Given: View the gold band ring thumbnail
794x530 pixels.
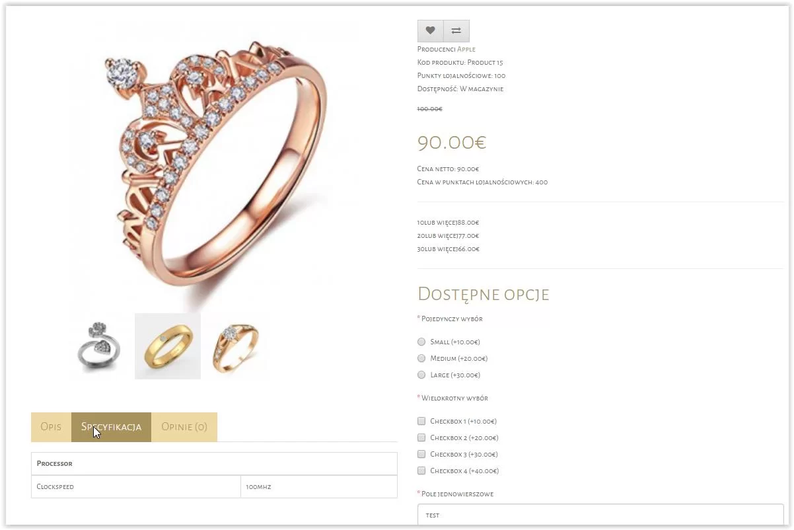Looking at the screenshot, I should (x=168, y=346).
